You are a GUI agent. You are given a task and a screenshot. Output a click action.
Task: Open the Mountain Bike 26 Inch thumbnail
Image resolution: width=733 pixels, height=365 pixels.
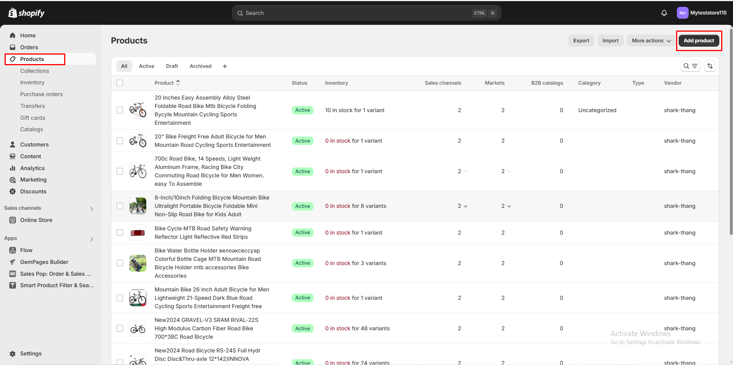point(138,298)
